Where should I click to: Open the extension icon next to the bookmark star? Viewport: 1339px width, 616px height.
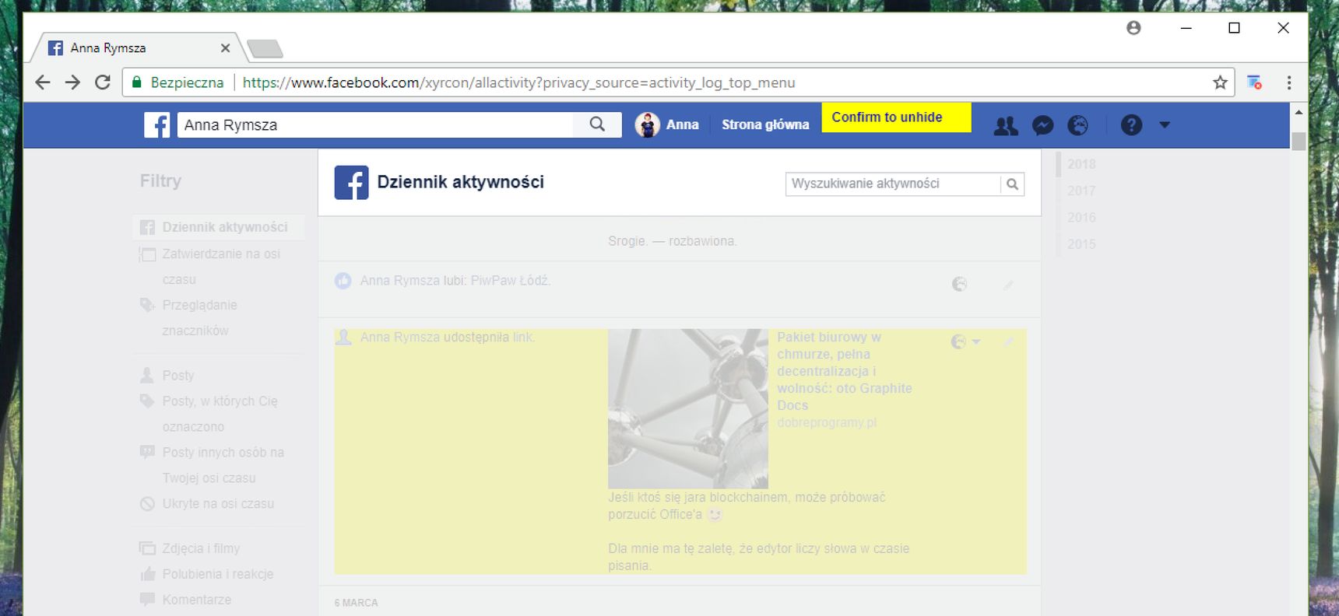(x=1254, y=82)
